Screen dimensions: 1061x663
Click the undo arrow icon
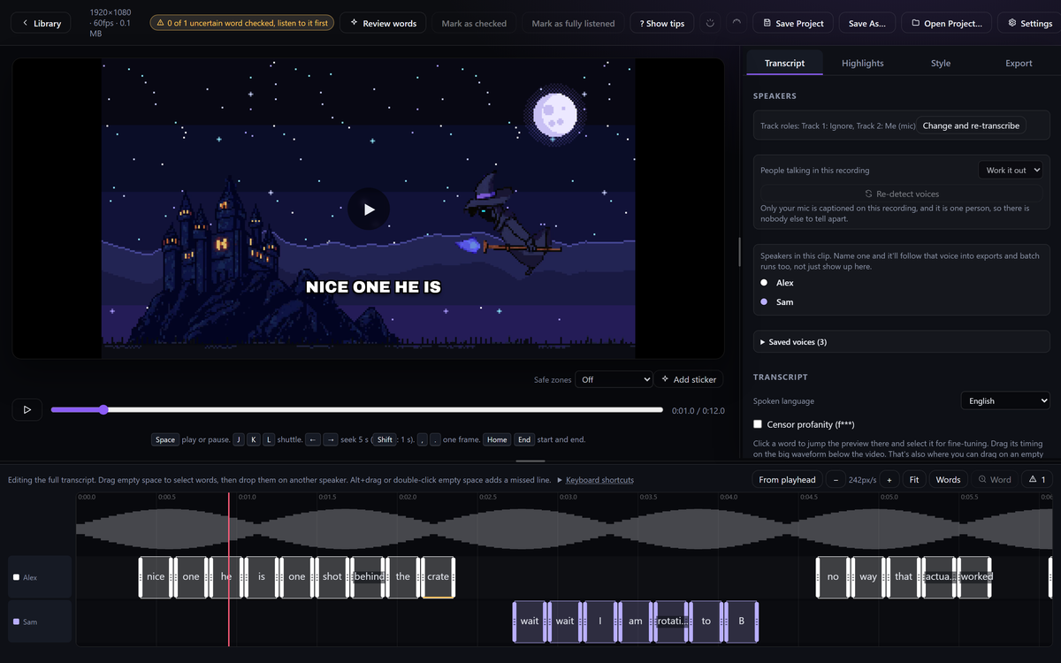(x=710, y=23)
